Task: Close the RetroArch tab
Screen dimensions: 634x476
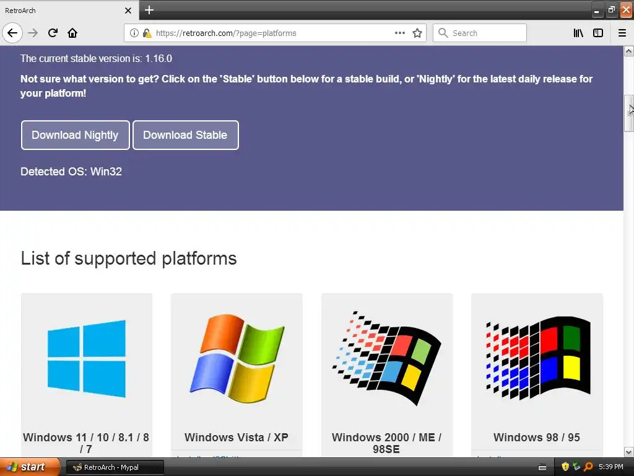Action: click(128, 11)
